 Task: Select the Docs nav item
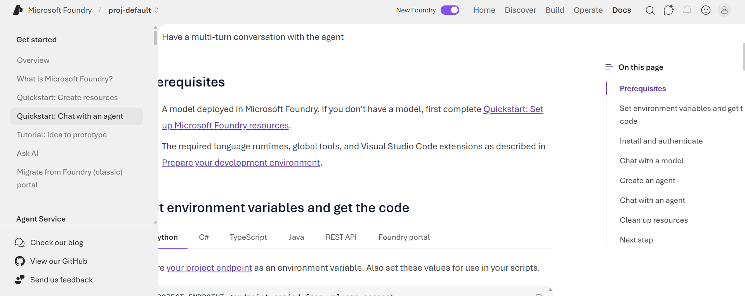[622, 10]
